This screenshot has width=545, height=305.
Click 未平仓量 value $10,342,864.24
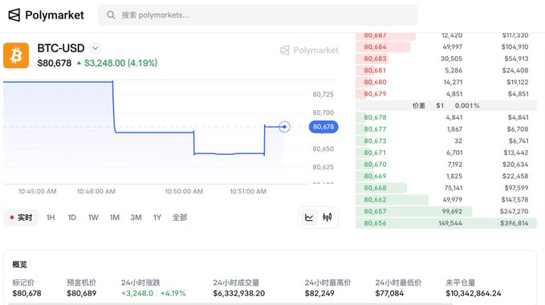coord(474,294)
